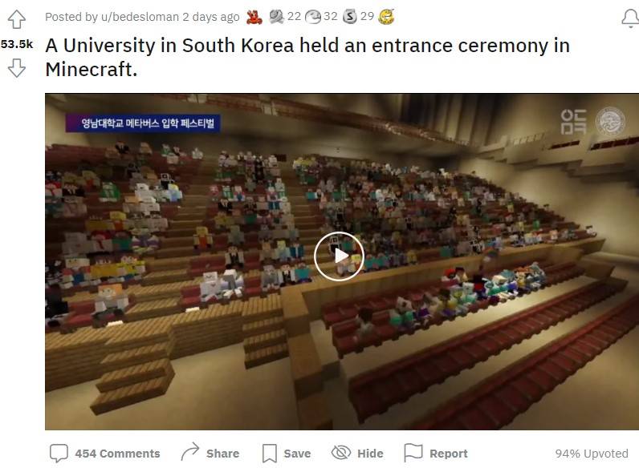This screenshot has width=639, height=468.
Task: Save the post with the bookmark toggle
Action: pyautogui.click(x=286, y=453)
